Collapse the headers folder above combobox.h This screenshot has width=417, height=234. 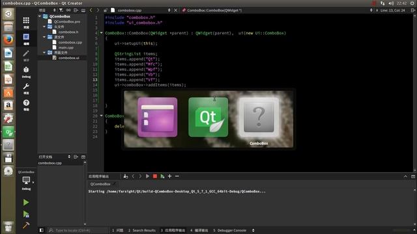[x=44, y=27]
